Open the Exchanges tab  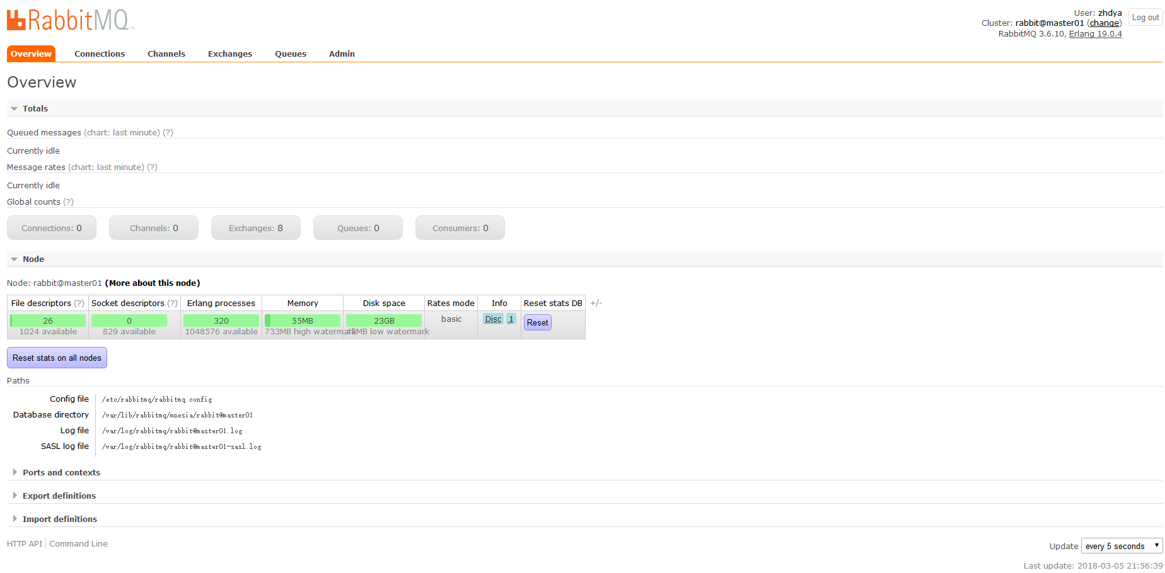pyautogui.click(x=230, y=54)
